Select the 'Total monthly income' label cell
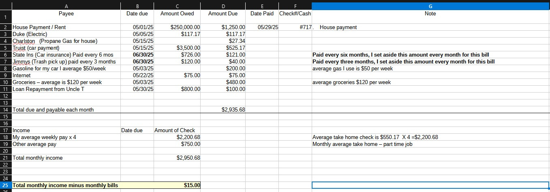The height and width of the screenshot is (192, 550). click(66, 158)
